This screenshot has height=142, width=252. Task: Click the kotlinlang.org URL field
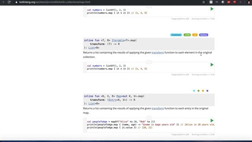click(x=55, y=2)
